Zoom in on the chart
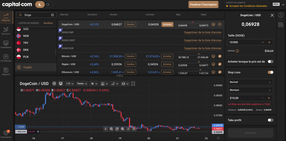 click(x=122, y=129)
